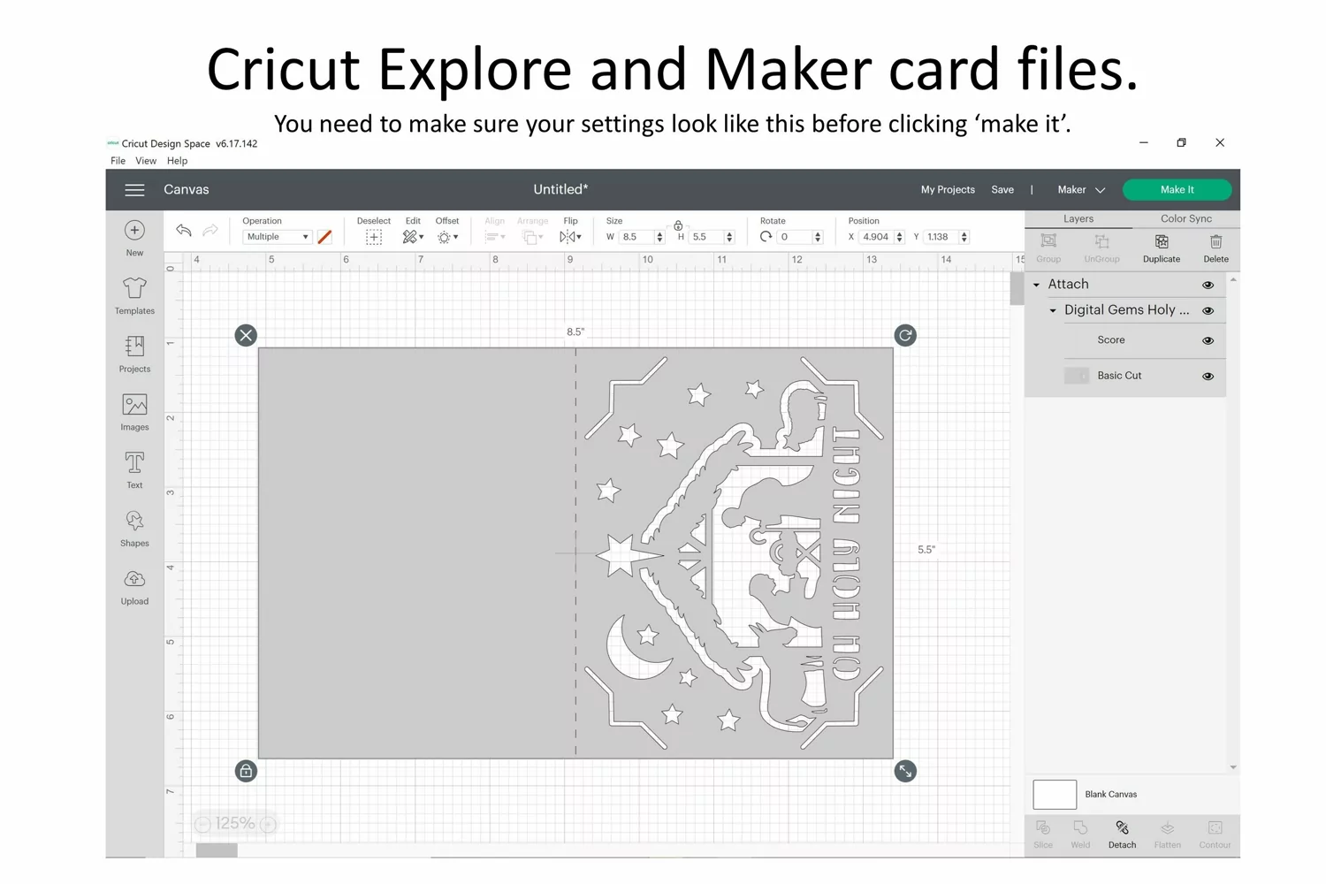Image resolution: width=1326 pixels, height=884 pixels.
Task: Open the Flip tool menu
Action: [x=570, y=237]
